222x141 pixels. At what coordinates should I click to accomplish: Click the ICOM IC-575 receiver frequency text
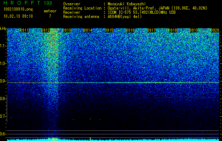[x=142, y=12]
